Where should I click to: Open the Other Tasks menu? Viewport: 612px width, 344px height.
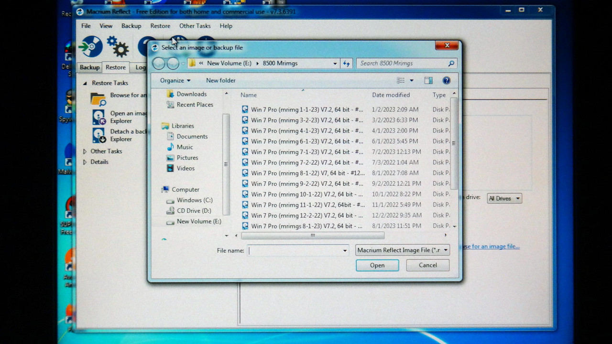(195, 26)
